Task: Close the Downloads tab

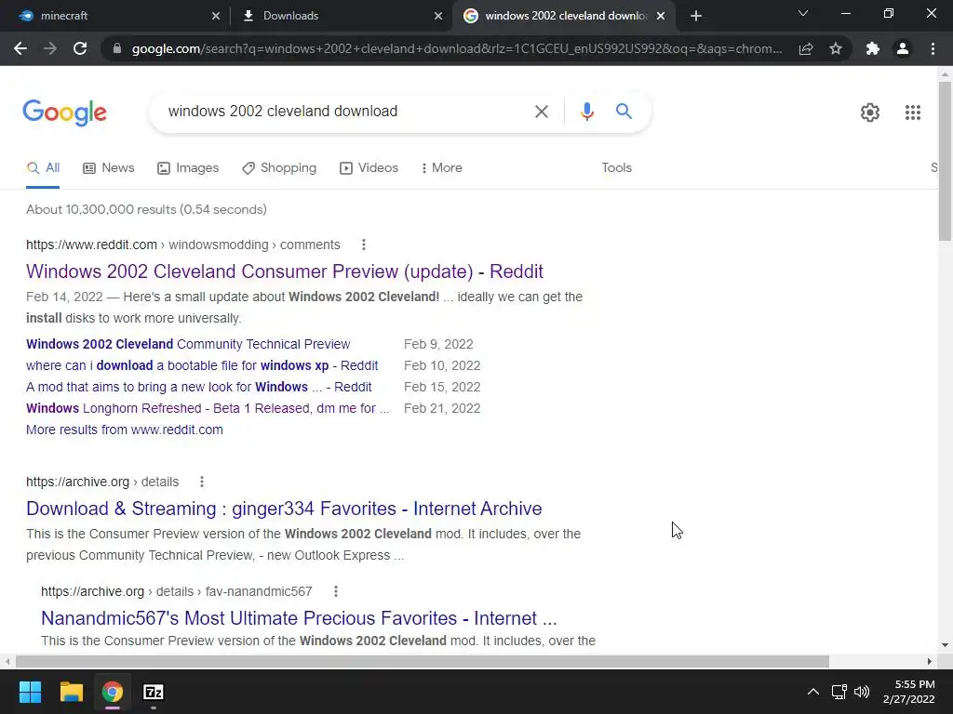Action: coord(438,16)
